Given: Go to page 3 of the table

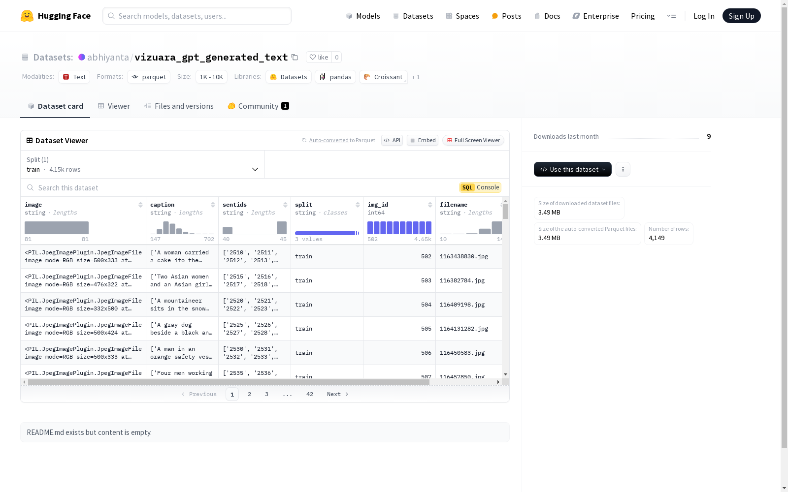Looking at the screenshot, I should point(267,394).
